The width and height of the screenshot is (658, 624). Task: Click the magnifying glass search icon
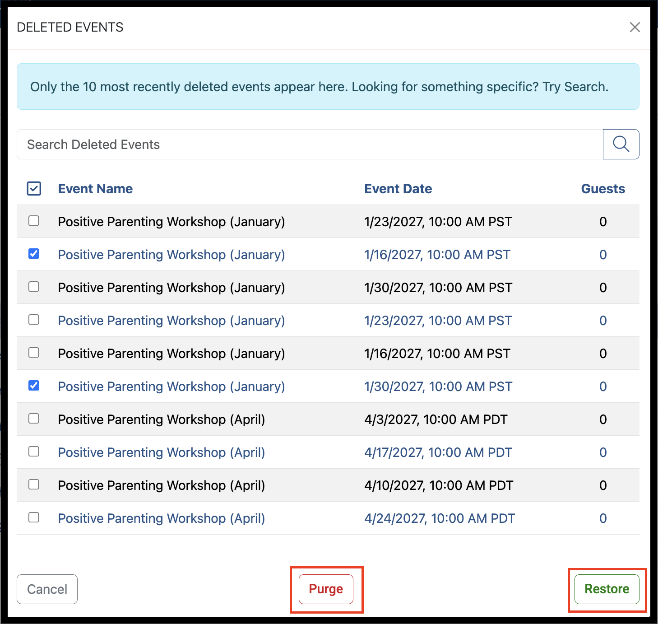click(x=621, y=144)
